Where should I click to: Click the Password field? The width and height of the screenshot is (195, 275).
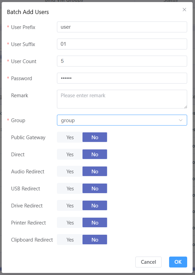(122, 78)
